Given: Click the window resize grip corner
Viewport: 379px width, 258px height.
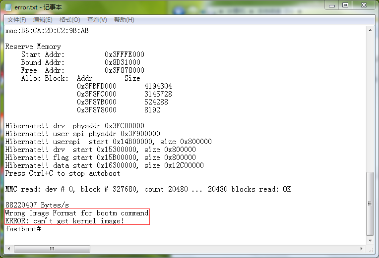Looking at the screenshot, I should pos(371,250).
